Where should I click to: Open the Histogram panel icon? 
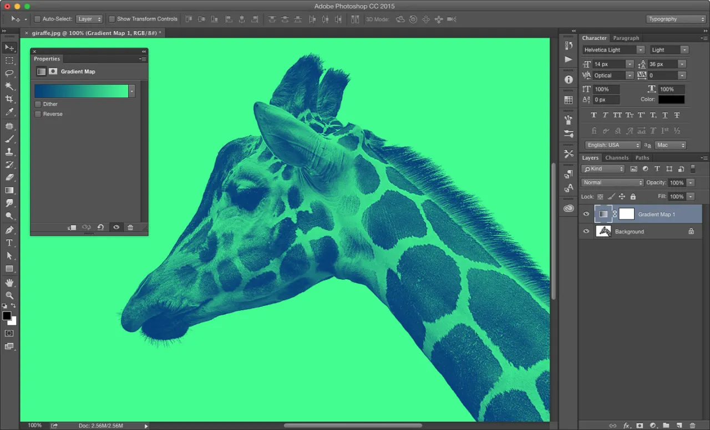(568, 100)
